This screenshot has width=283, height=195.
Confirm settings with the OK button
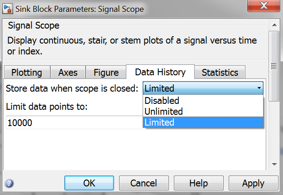[89, 183]
